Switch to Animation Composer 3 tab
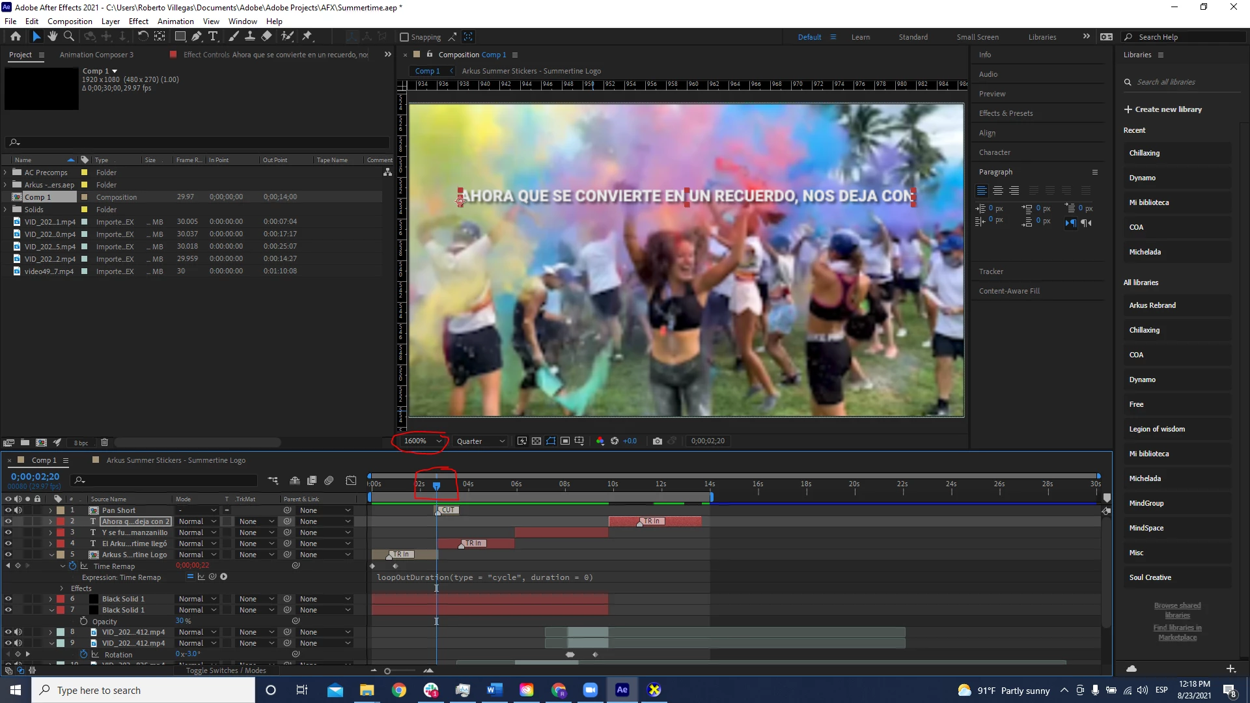Image resolution: width=1250 pixels, height=703 pixels. click(96, 55)
